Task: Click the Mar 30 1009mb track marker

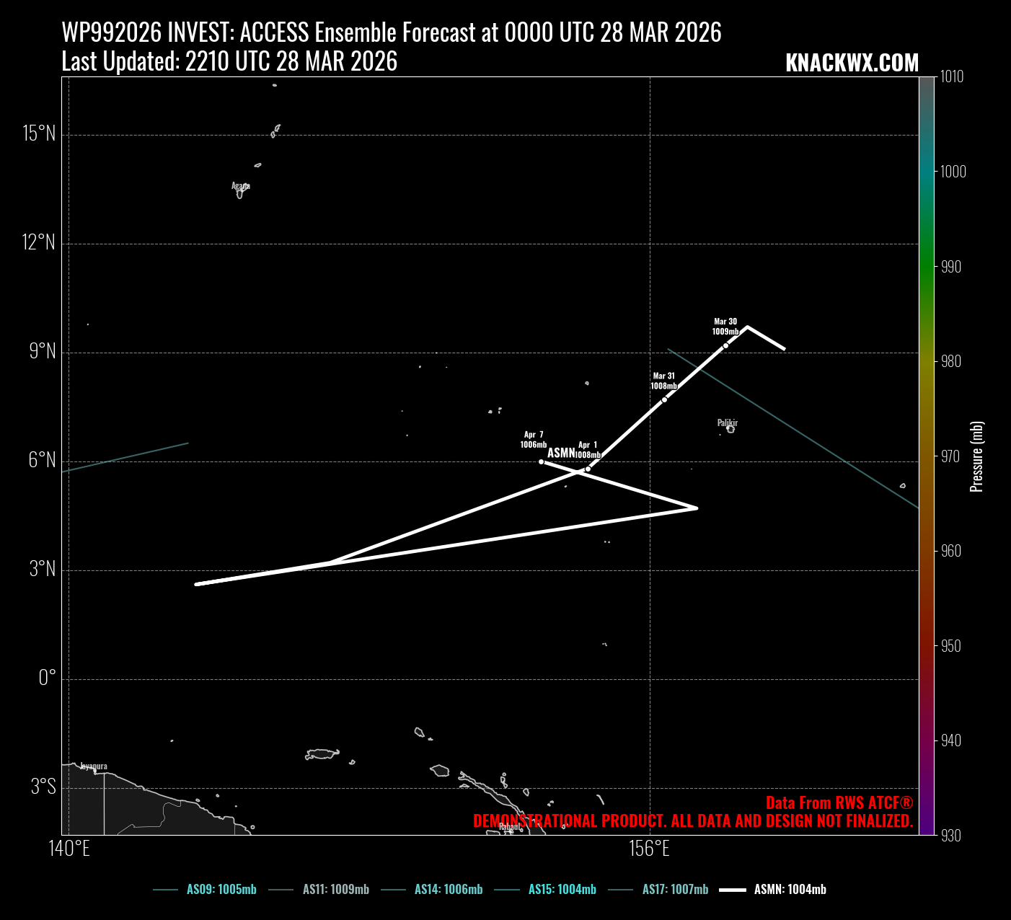Action: [725, 345]
